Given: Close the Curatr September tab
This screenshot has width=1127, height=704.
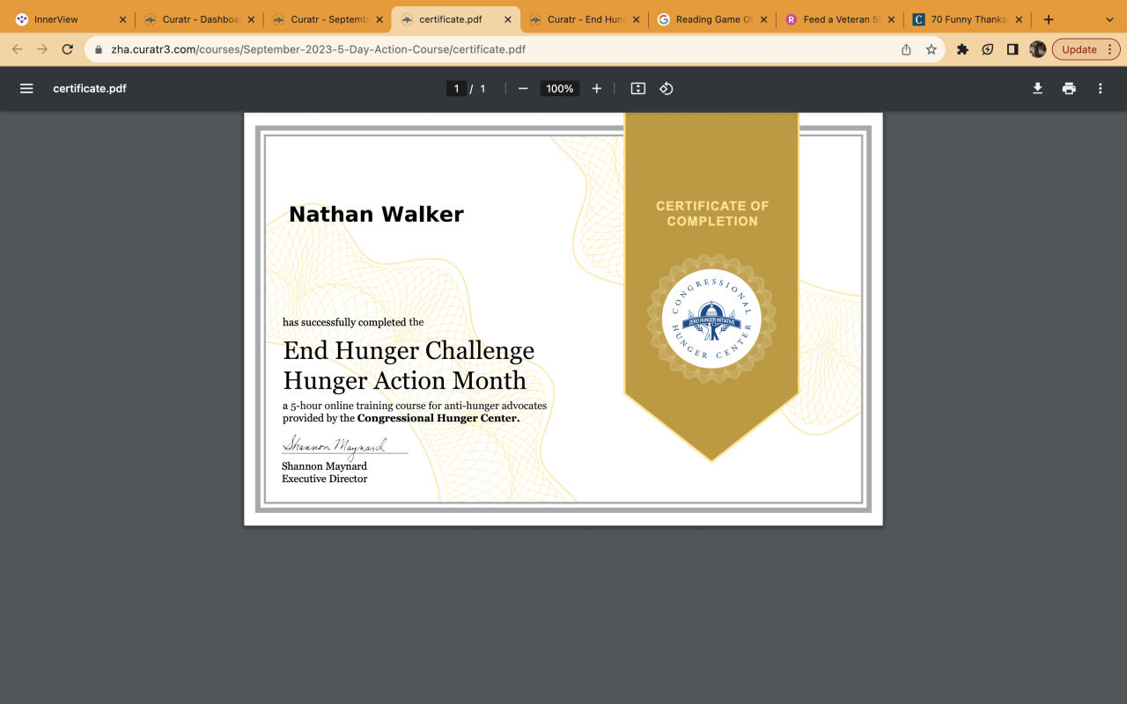Looking at the screenshot, I should tap(379, 19).
